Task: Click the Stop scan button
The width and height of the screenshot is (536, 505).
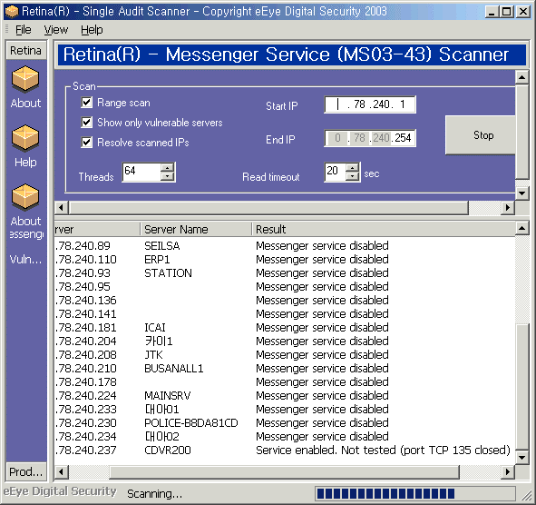Action: point(481,135)
